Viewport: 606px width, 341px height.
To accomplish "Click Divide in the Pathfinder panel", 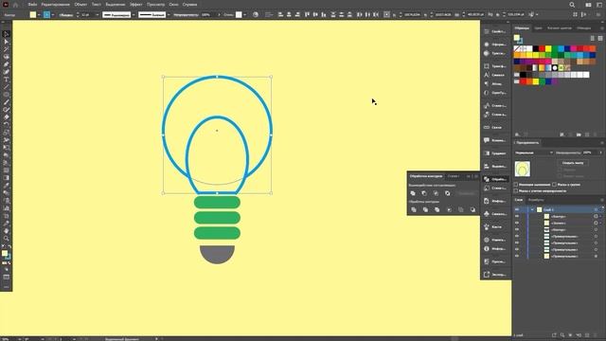I will tap(414, 209).
